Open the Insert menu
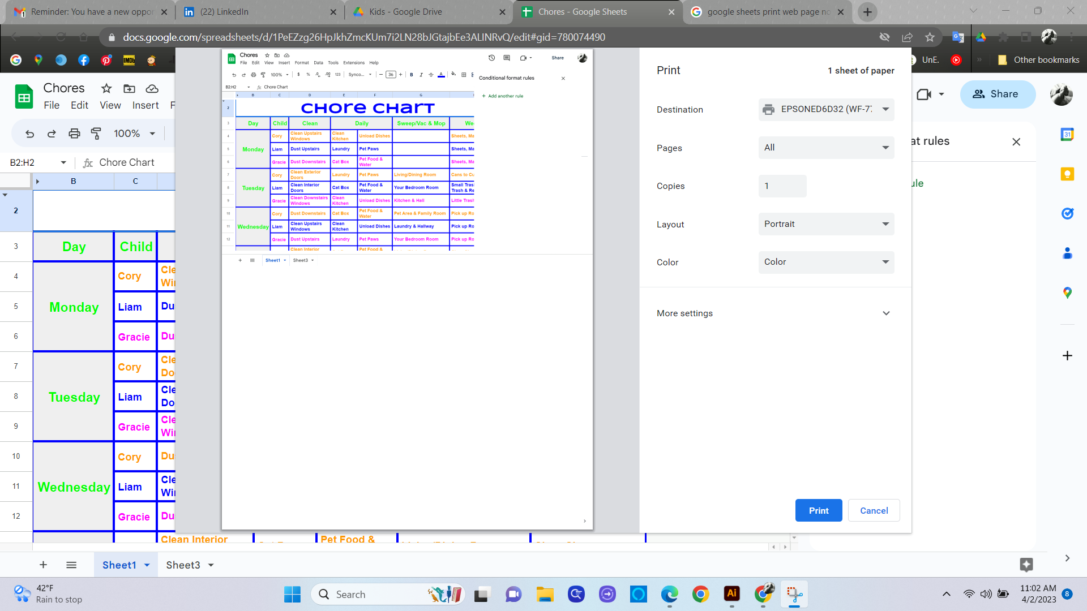 145,105
